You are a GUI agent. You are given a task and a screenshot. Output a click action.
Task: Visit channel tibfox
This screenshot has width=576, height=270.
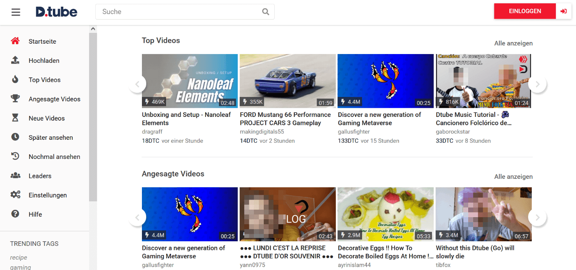443,265
